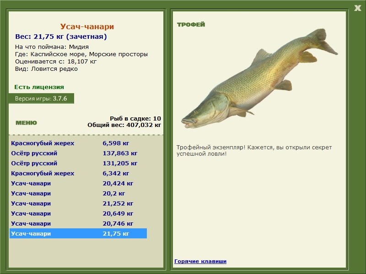Click the highlighted Усач-чанари 21,75 кг row

click(78, 234)
